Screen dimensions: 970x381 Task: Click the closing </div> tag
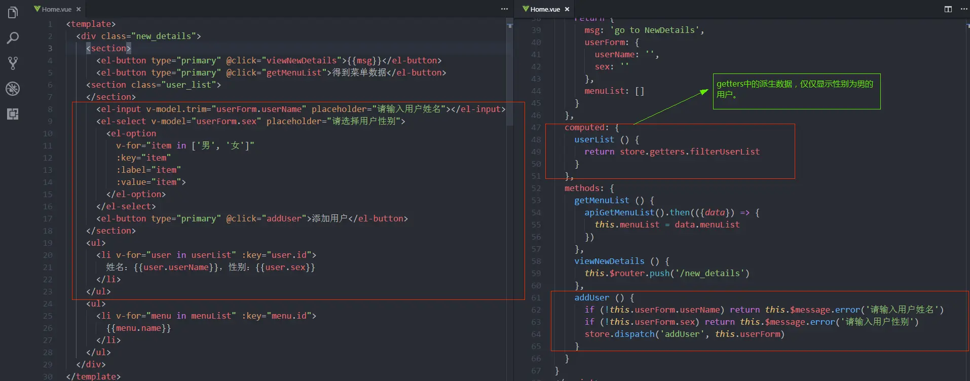(91, 364)
